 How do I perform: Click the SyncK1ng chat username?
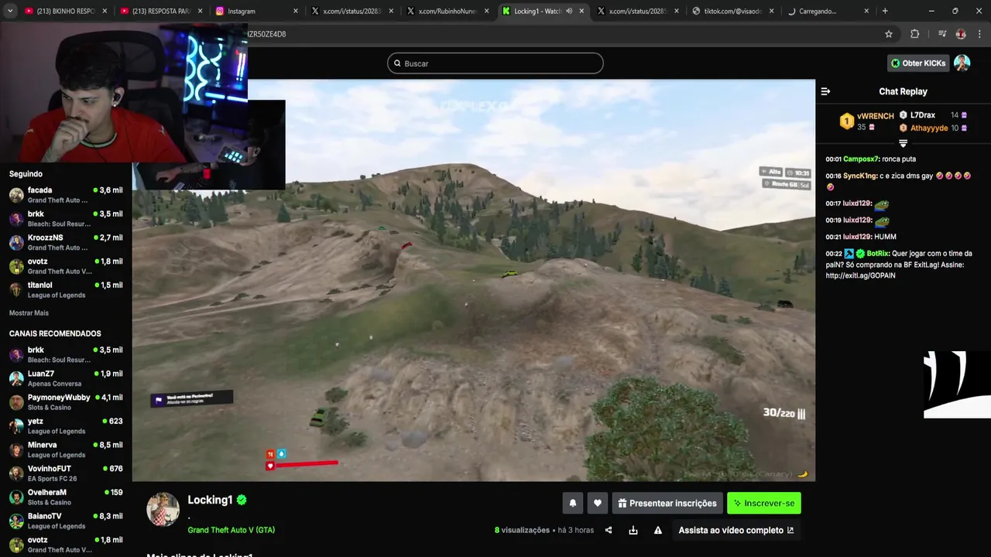(x=859, y=176)
